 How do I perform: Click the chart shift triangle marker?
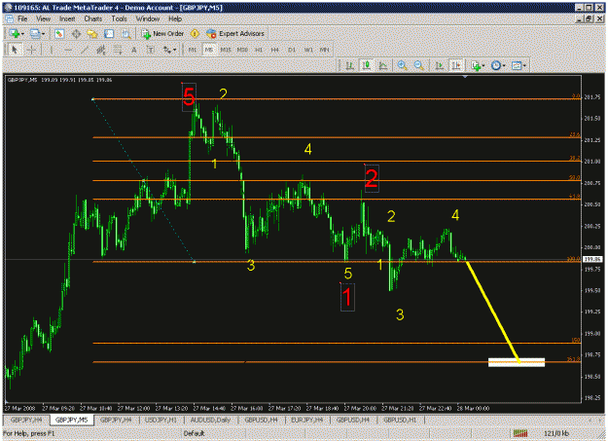(465, 77)
